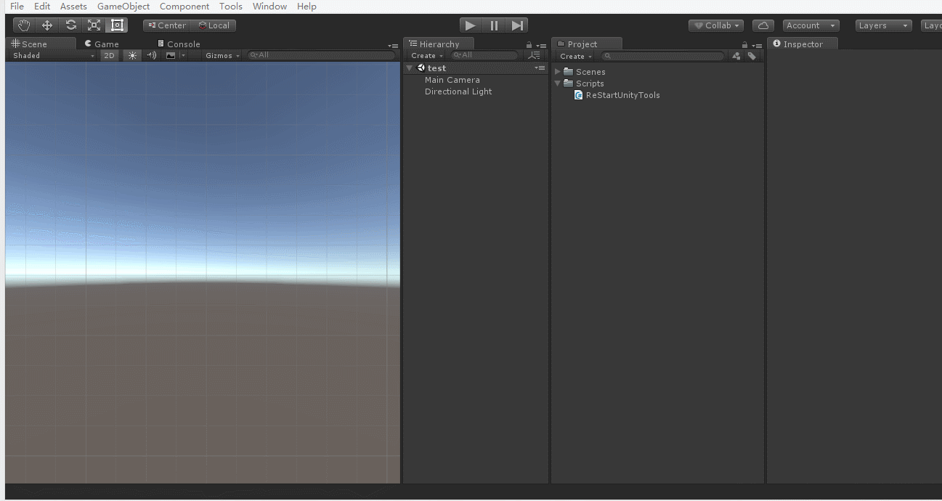Screen dimensions: 942x501
Task: Select the Move tool
Action: (x=46, y=25)
